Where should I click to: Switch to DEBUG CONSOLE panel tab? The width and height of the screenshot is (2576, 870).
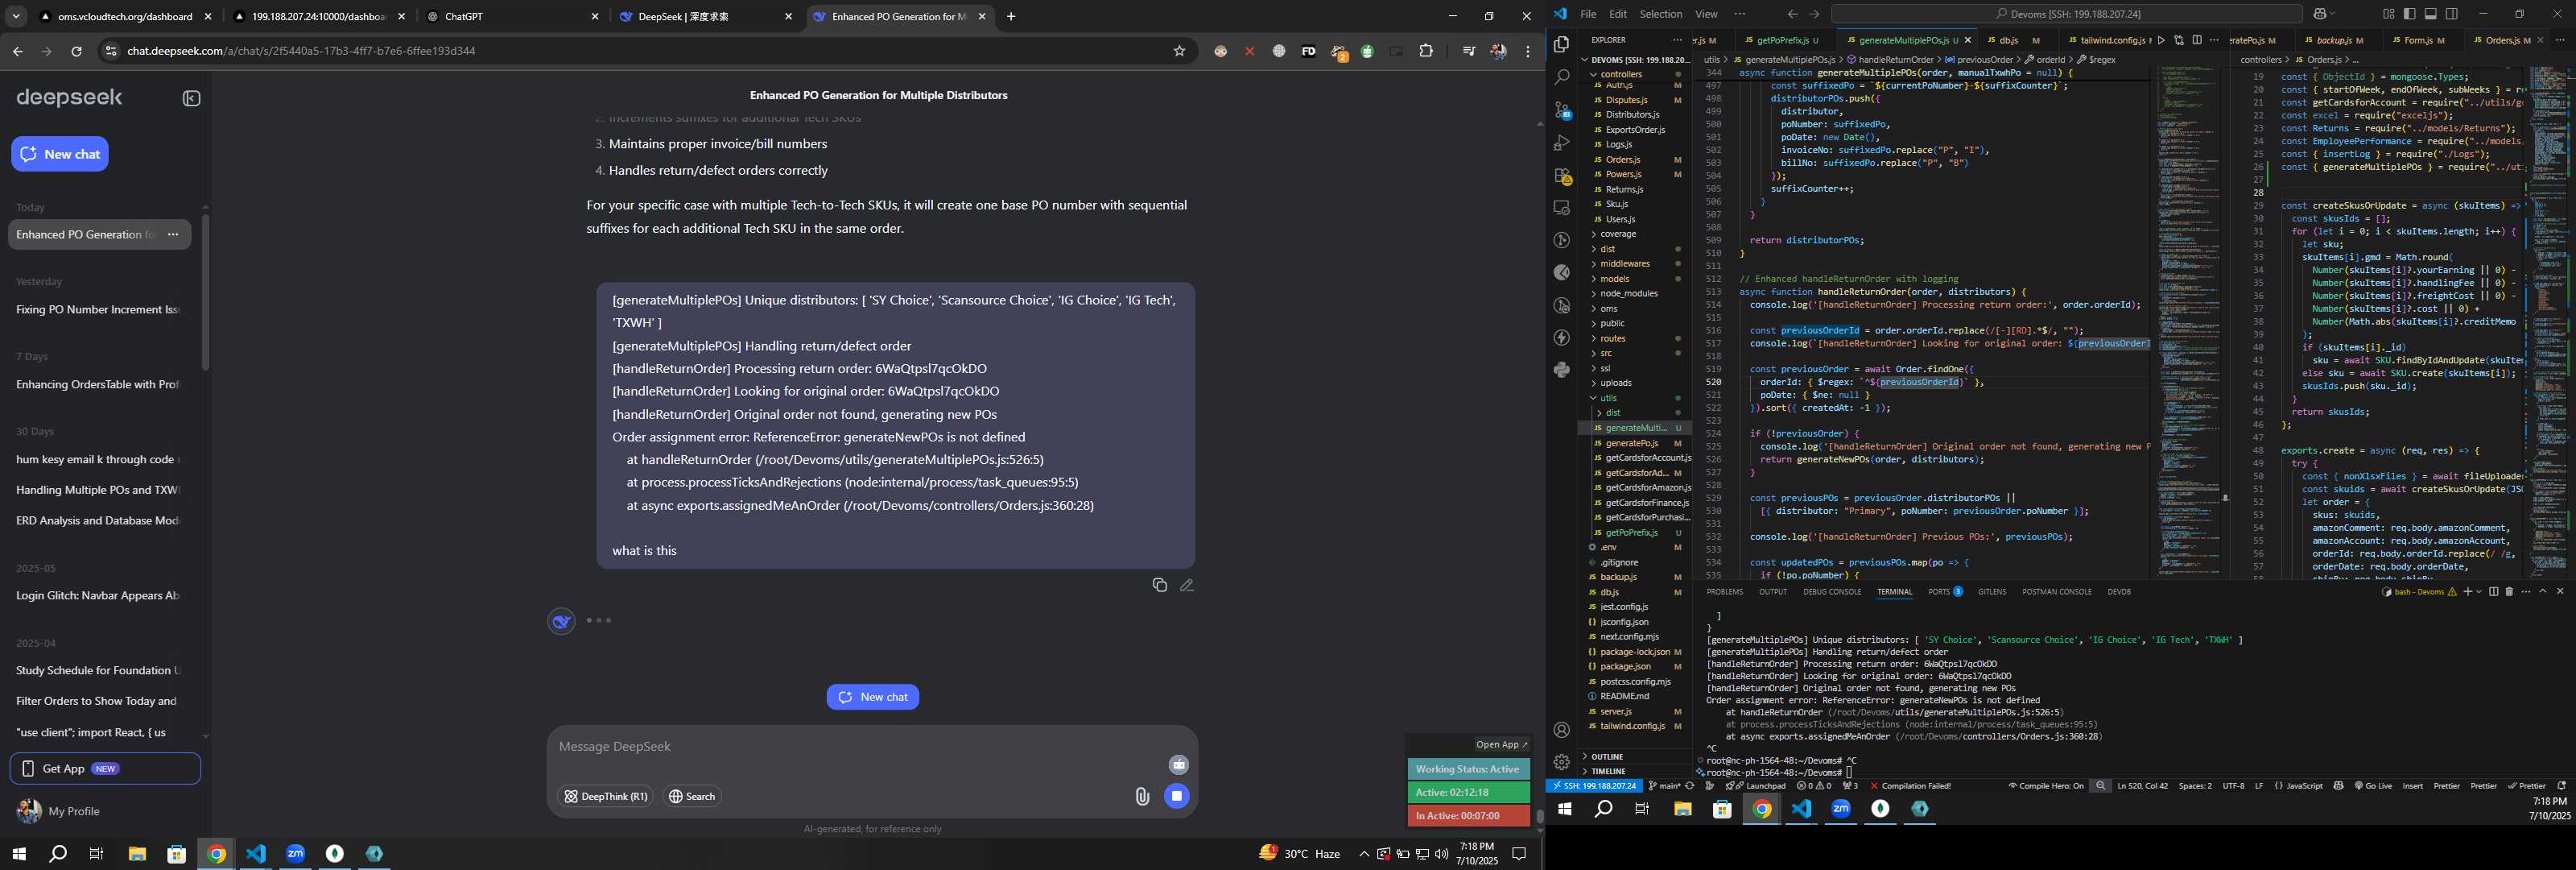(x=1832, y=591)
